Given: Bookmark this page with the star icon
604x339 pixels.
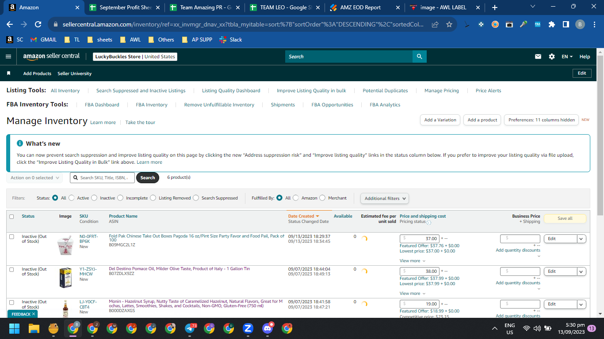Looking at the screenshot, I should (x=449, y=25).
